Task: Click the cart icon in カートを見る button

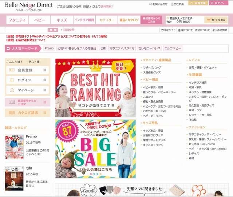Action: tap(209, 20)
